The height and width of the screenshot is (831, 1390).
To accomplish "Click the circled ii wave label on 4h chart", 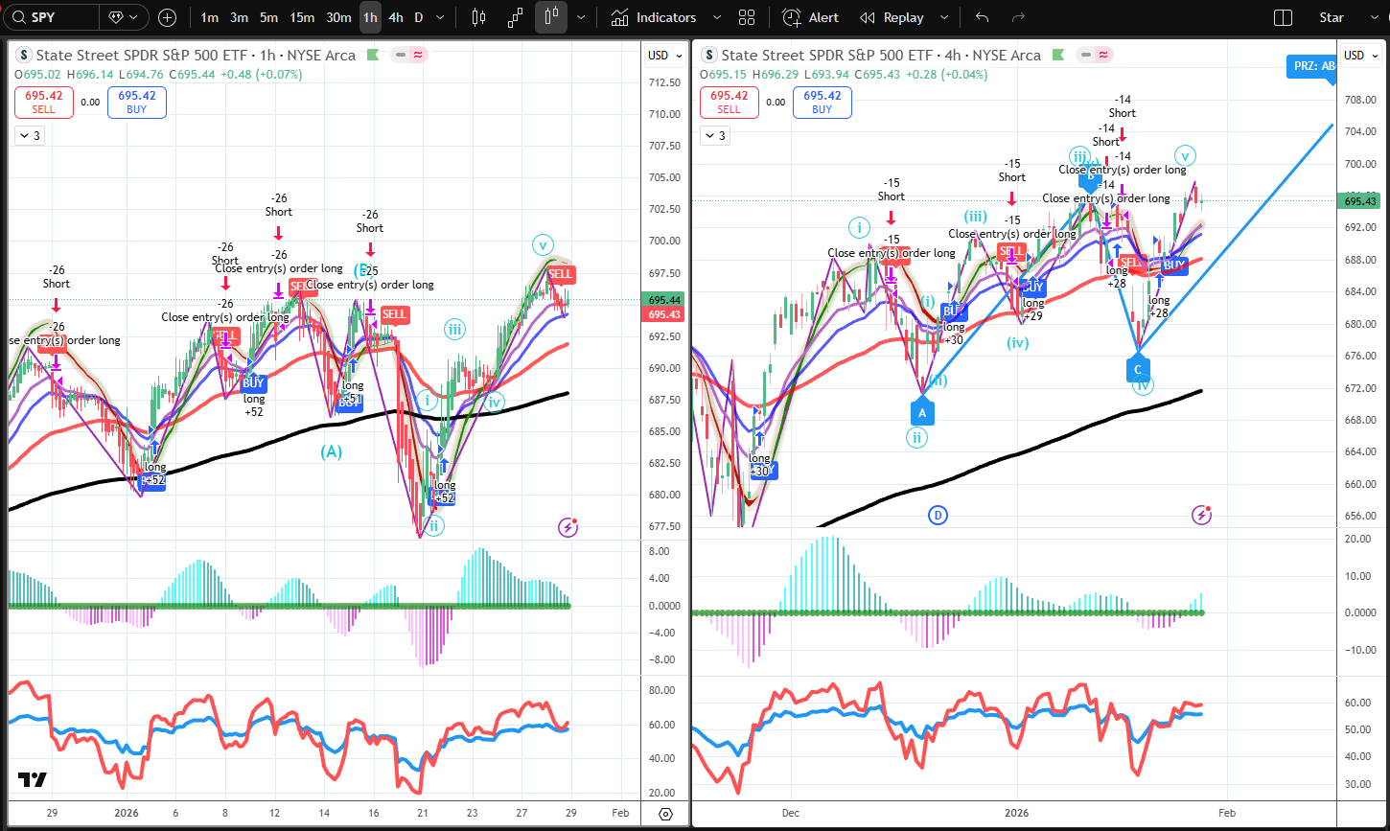I will [917, 438].
